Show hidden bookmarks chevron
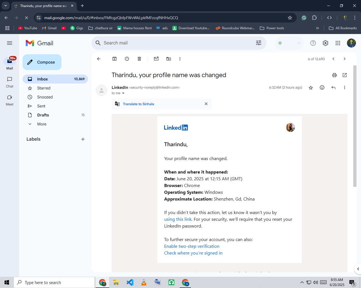This screenshot has height=288, width=361. coord(318,28)
